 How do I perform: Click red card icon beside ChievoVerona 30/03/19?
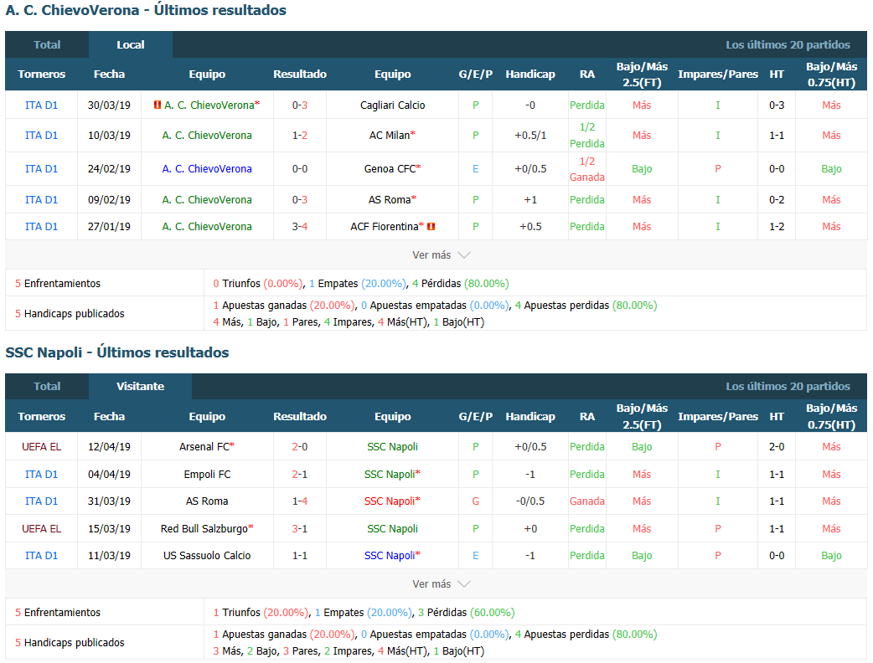point(158,105)
